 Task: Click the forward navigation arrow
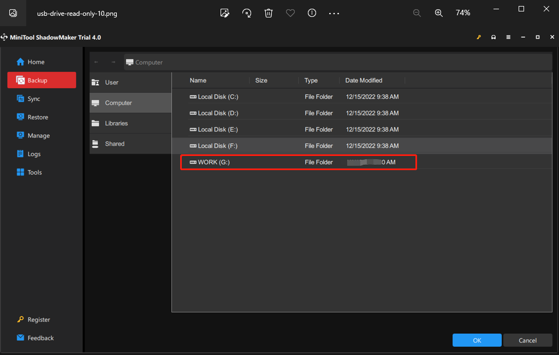[x=114, y=62]
